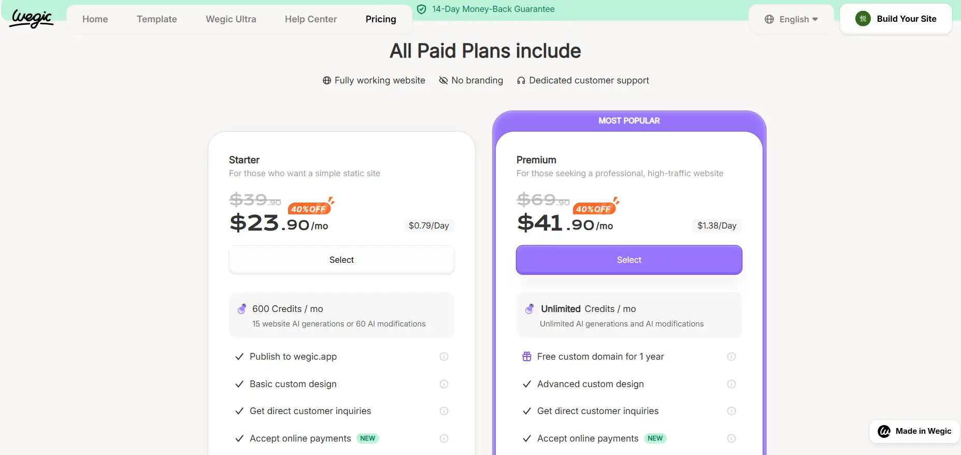Screen dimensions: 961x455
Task: Navigate to Wegic Ultra
Action: (x=231, y=19)
